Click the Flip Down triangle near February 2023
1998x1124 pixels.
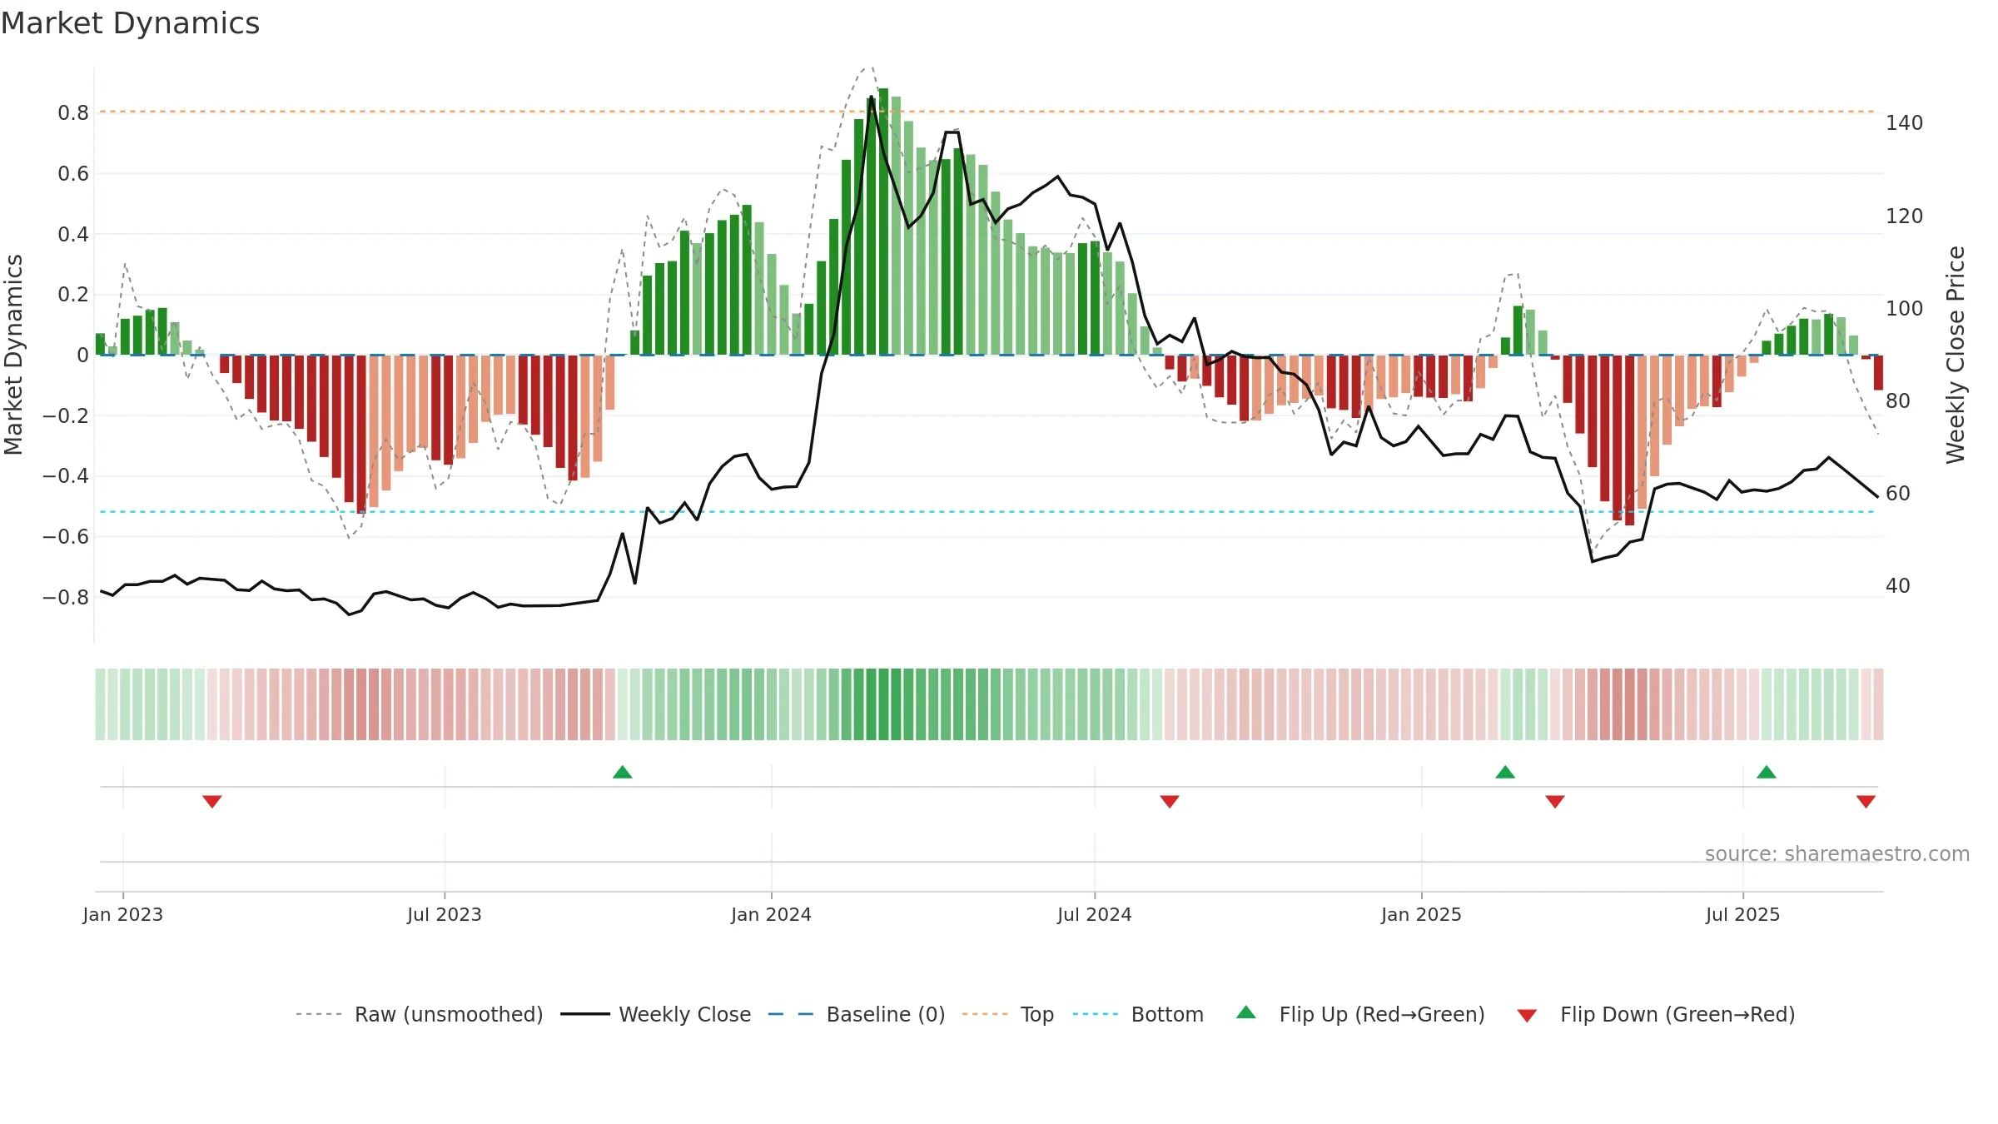pyautogui.click(x=212, y=801)
